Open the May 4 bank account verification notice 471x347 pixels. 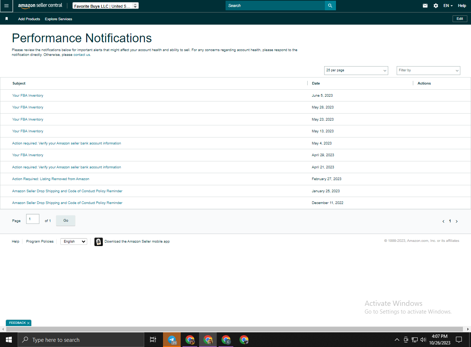[67, 143]
